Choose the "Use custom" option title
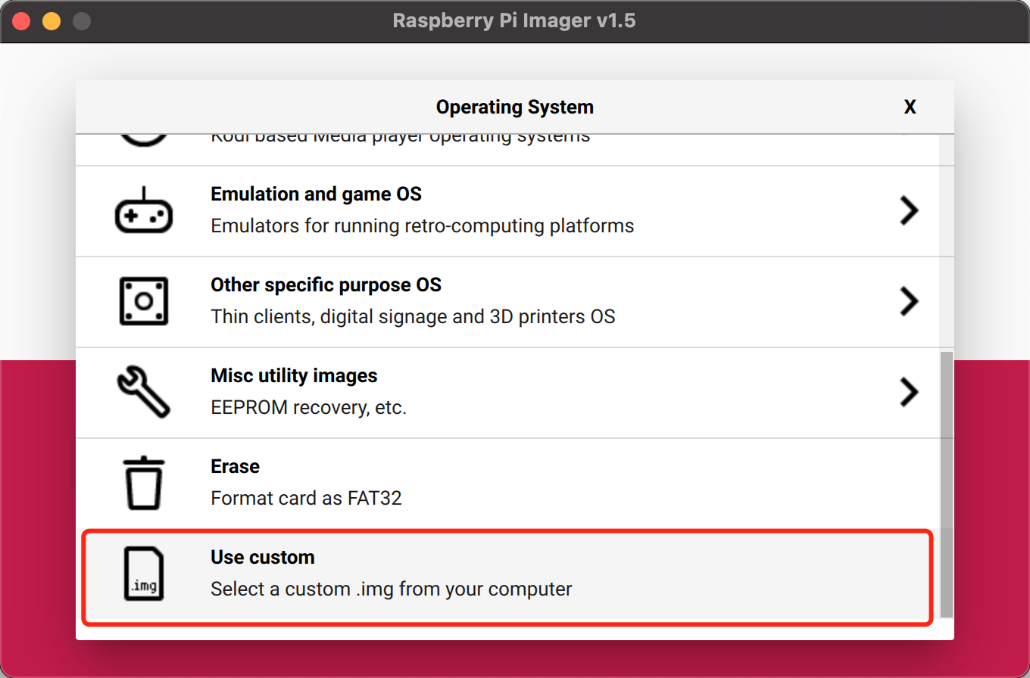The height and width of the screenshot is (678, 1030). coord(262,558)
